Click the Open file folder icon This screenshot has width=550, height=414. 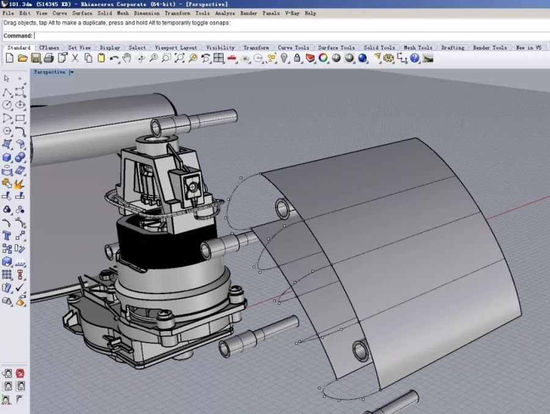click(x=23, y=58)
